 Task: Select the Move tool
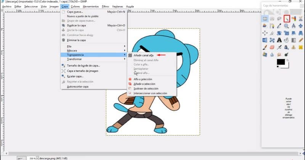coord(301,26)
